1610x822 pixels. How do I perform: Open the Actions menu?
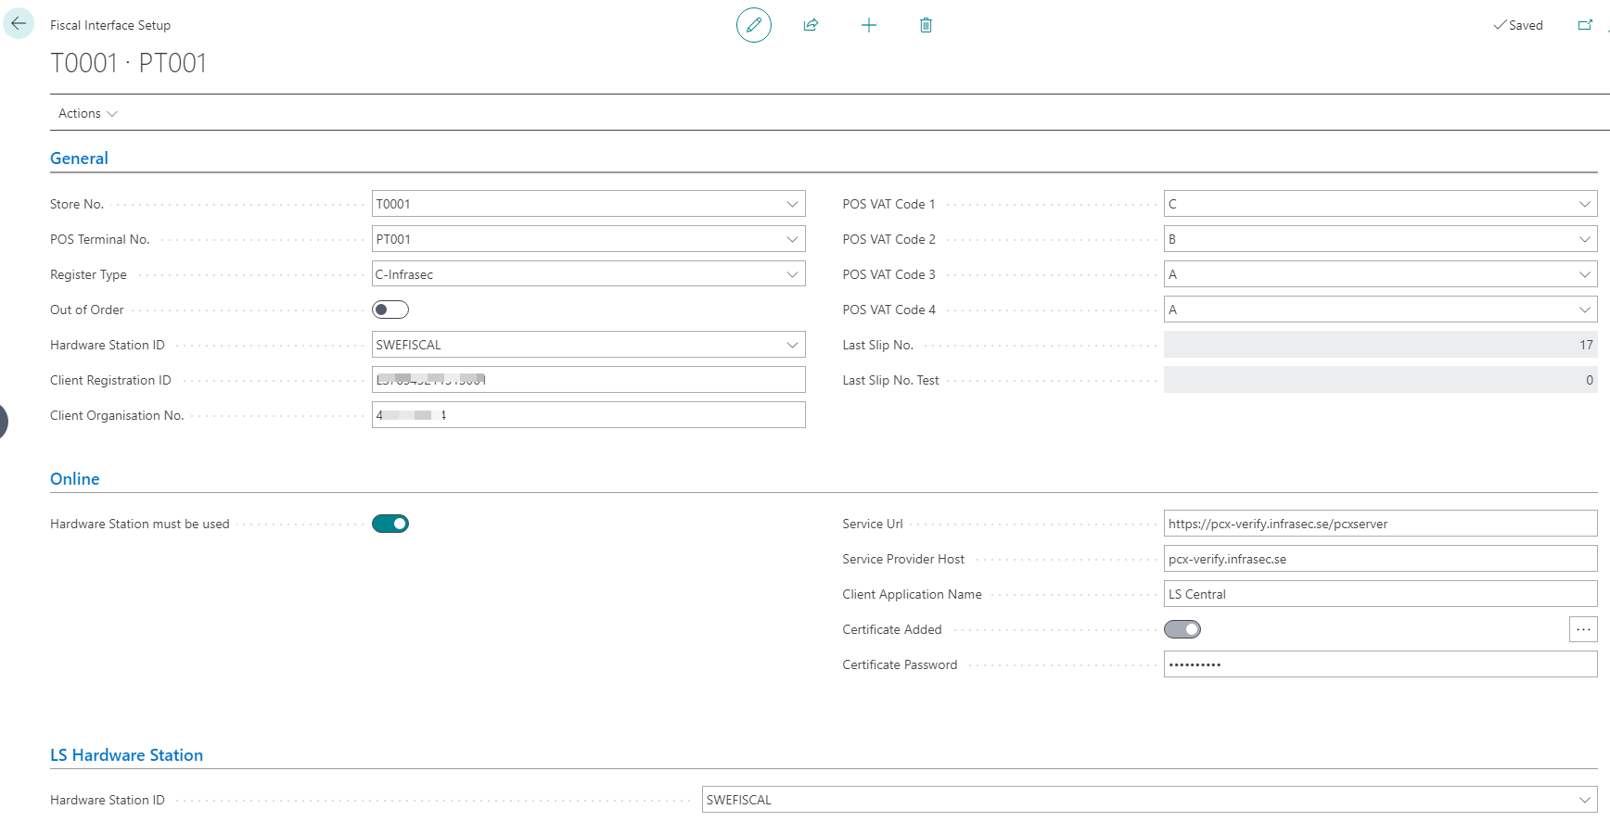[87, 113]
